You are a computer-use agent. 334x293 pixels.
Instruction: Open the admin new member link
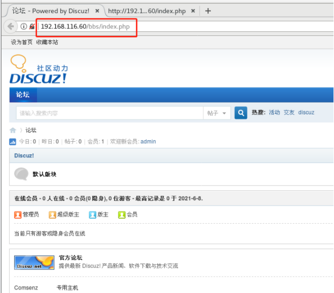(x=148, y=141)
